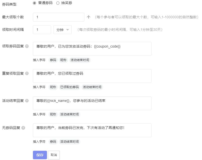Click the 最大领取个数 number input field
The width and height of the screenshot is (202, 160).
tap(58, 17)
